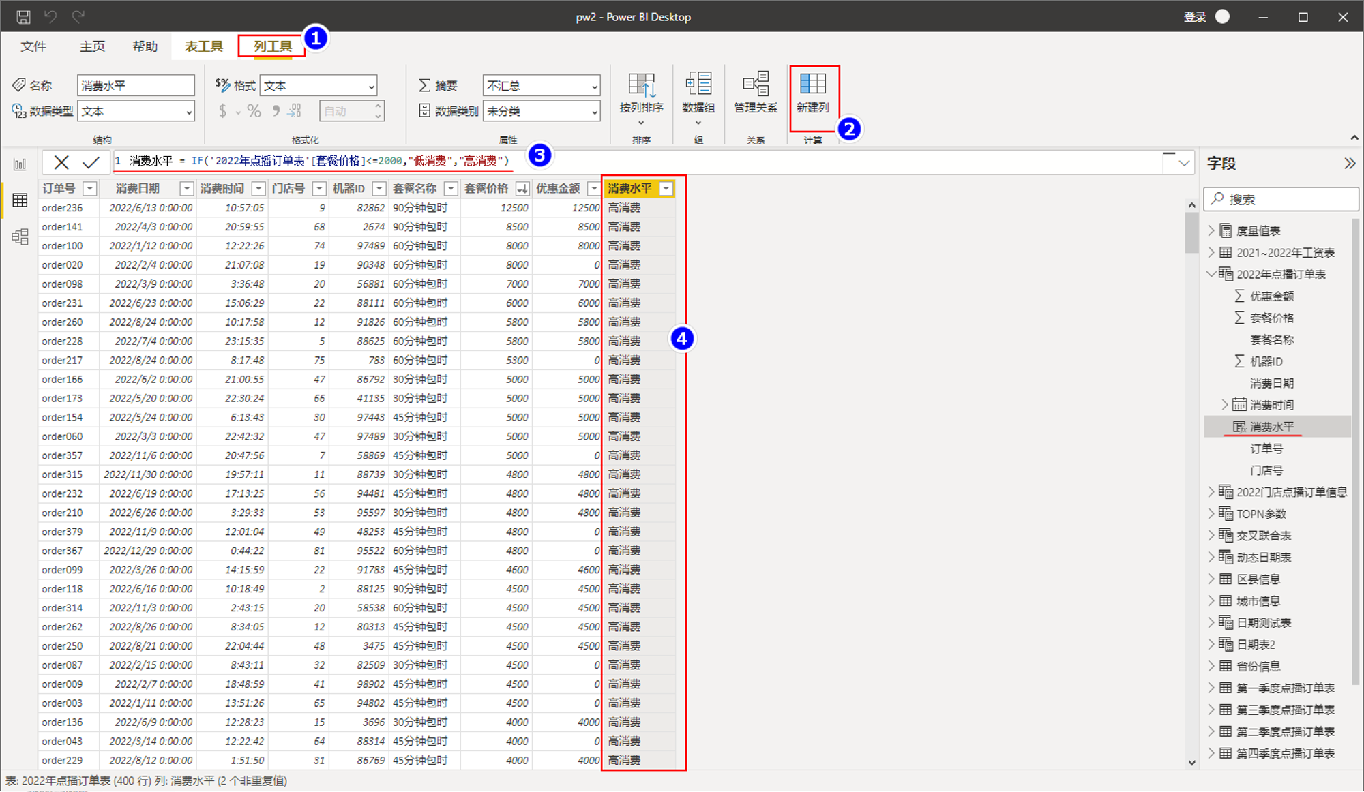1364x792 pixels.
Task: Open 文件 menu
Action: (x=33, y=46)
